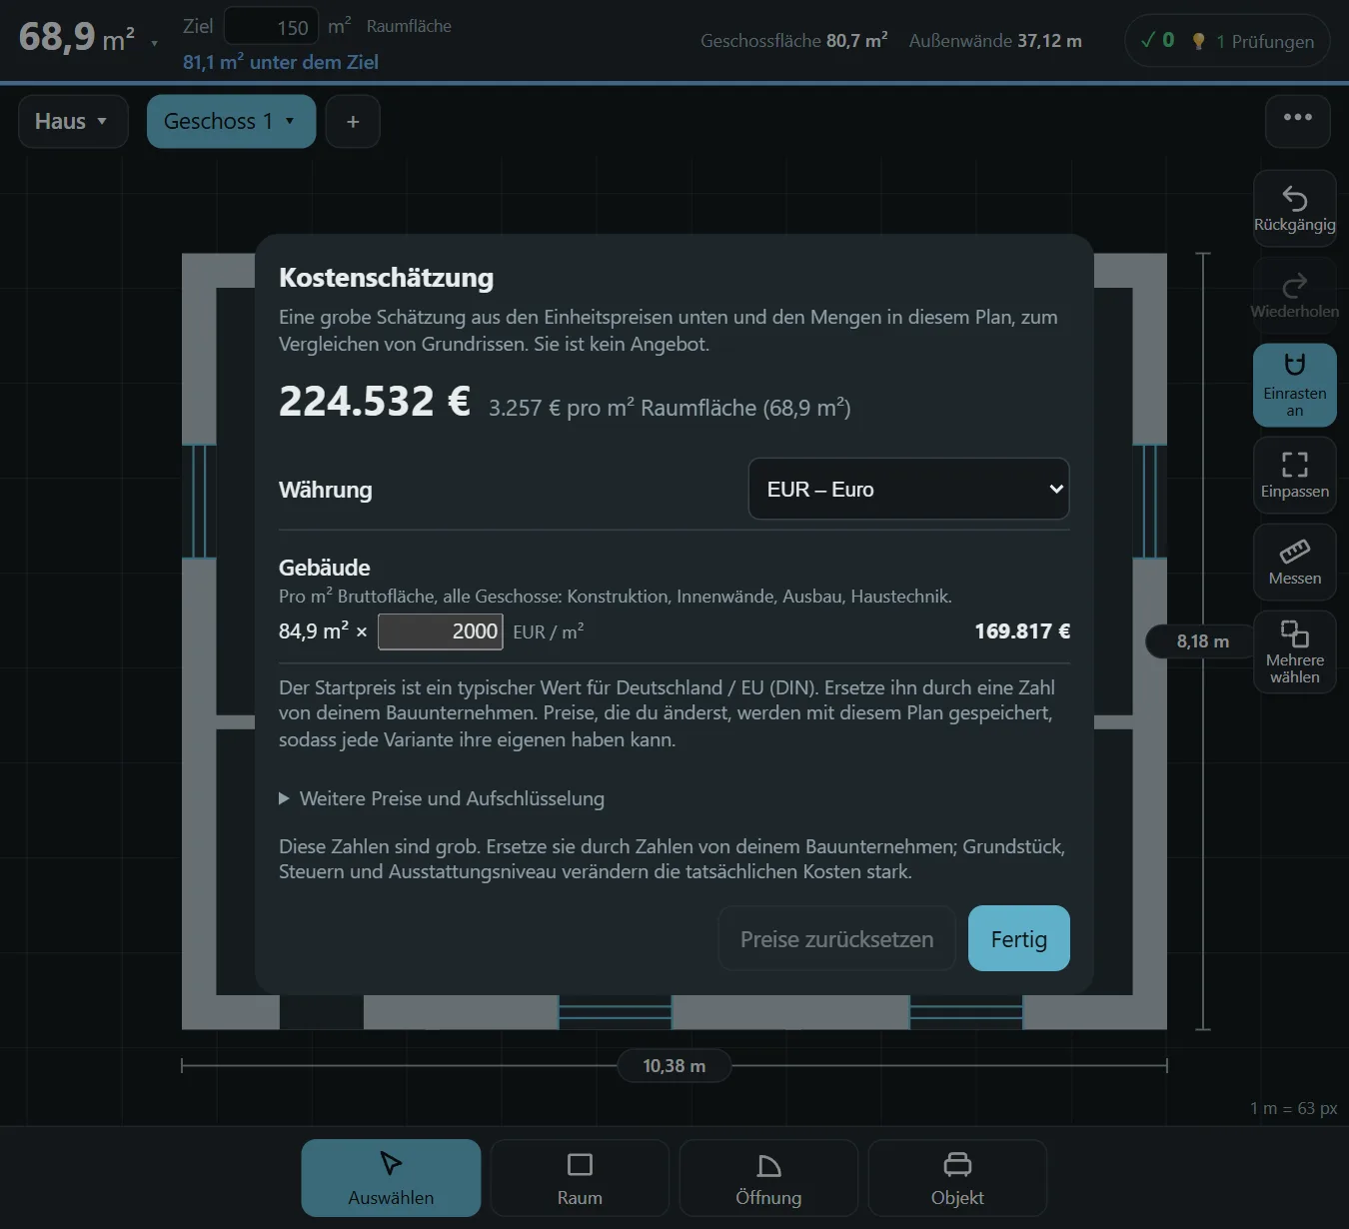Expand Weitere Preise und Aufschlüsselung
Viewport: 1349px width, 1229px height.
442,798
